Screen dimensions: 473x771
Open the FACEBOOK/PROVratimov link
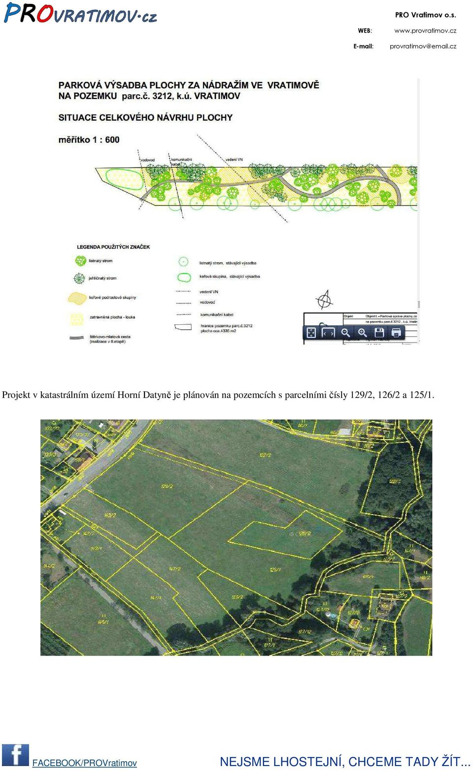click(85, 763)
